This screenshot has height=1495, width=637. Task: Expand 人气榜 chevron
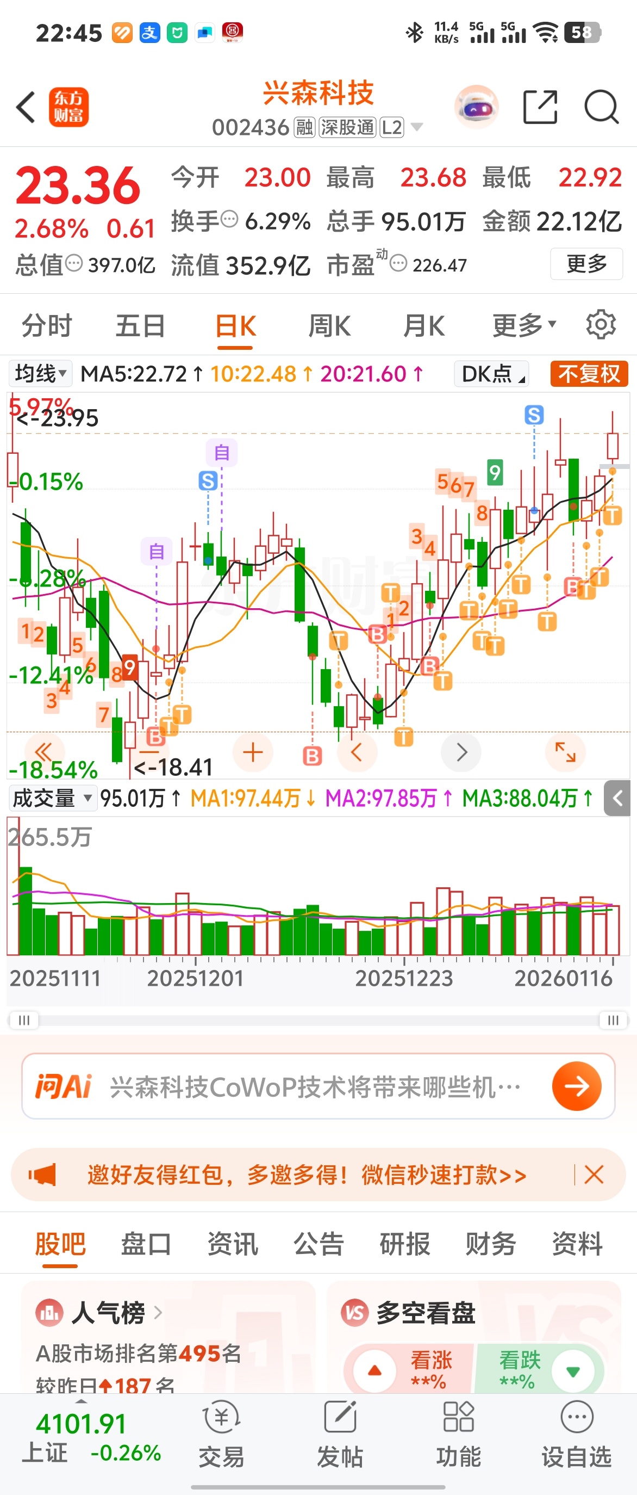pos(158,1313)
